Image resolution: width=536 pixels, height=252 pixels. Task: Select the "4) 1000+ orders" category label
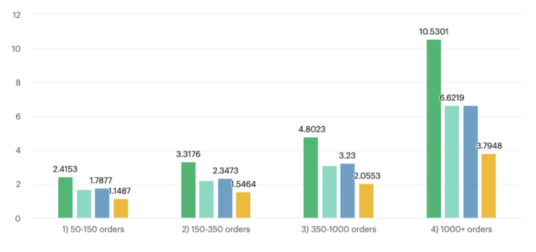[x=461, y=229]
